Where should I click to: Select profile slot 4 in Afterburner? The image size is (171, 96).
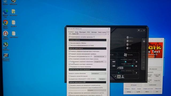pyautogui.click(x=144, y=62)
